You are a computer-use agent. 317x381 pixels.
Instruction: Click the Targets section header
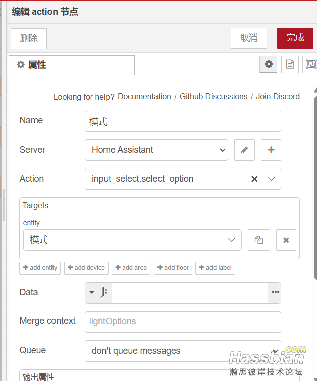pos(159,205)
